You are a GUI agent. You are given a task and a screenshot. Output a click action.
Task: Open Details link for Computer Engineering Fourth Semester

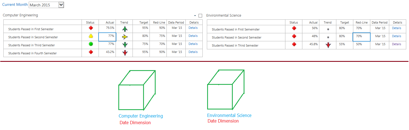coord(193,52)
